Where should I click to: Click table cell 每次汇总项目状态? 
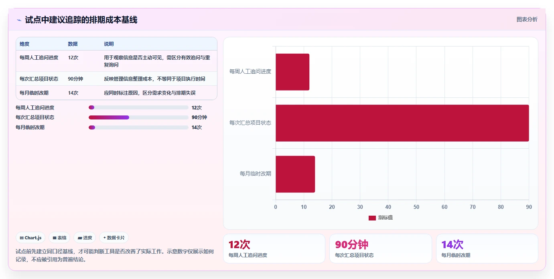(x=39, y=79)
